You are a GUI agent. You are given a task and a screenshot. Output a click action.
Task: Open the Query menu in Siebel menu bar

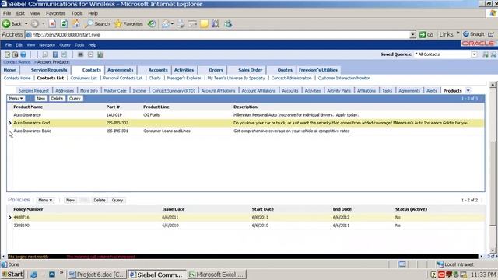click(65, 45)
